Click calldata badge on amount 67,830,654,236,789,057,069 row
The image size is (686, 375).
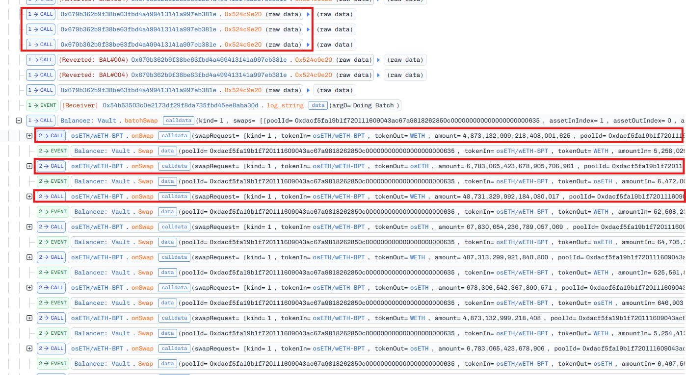tap(174, 227)
